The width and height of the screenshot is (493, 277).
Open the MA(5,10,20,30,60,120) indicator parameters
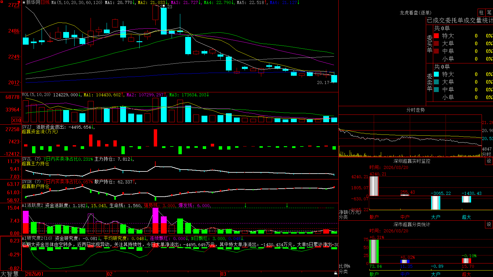pos(77,2)
